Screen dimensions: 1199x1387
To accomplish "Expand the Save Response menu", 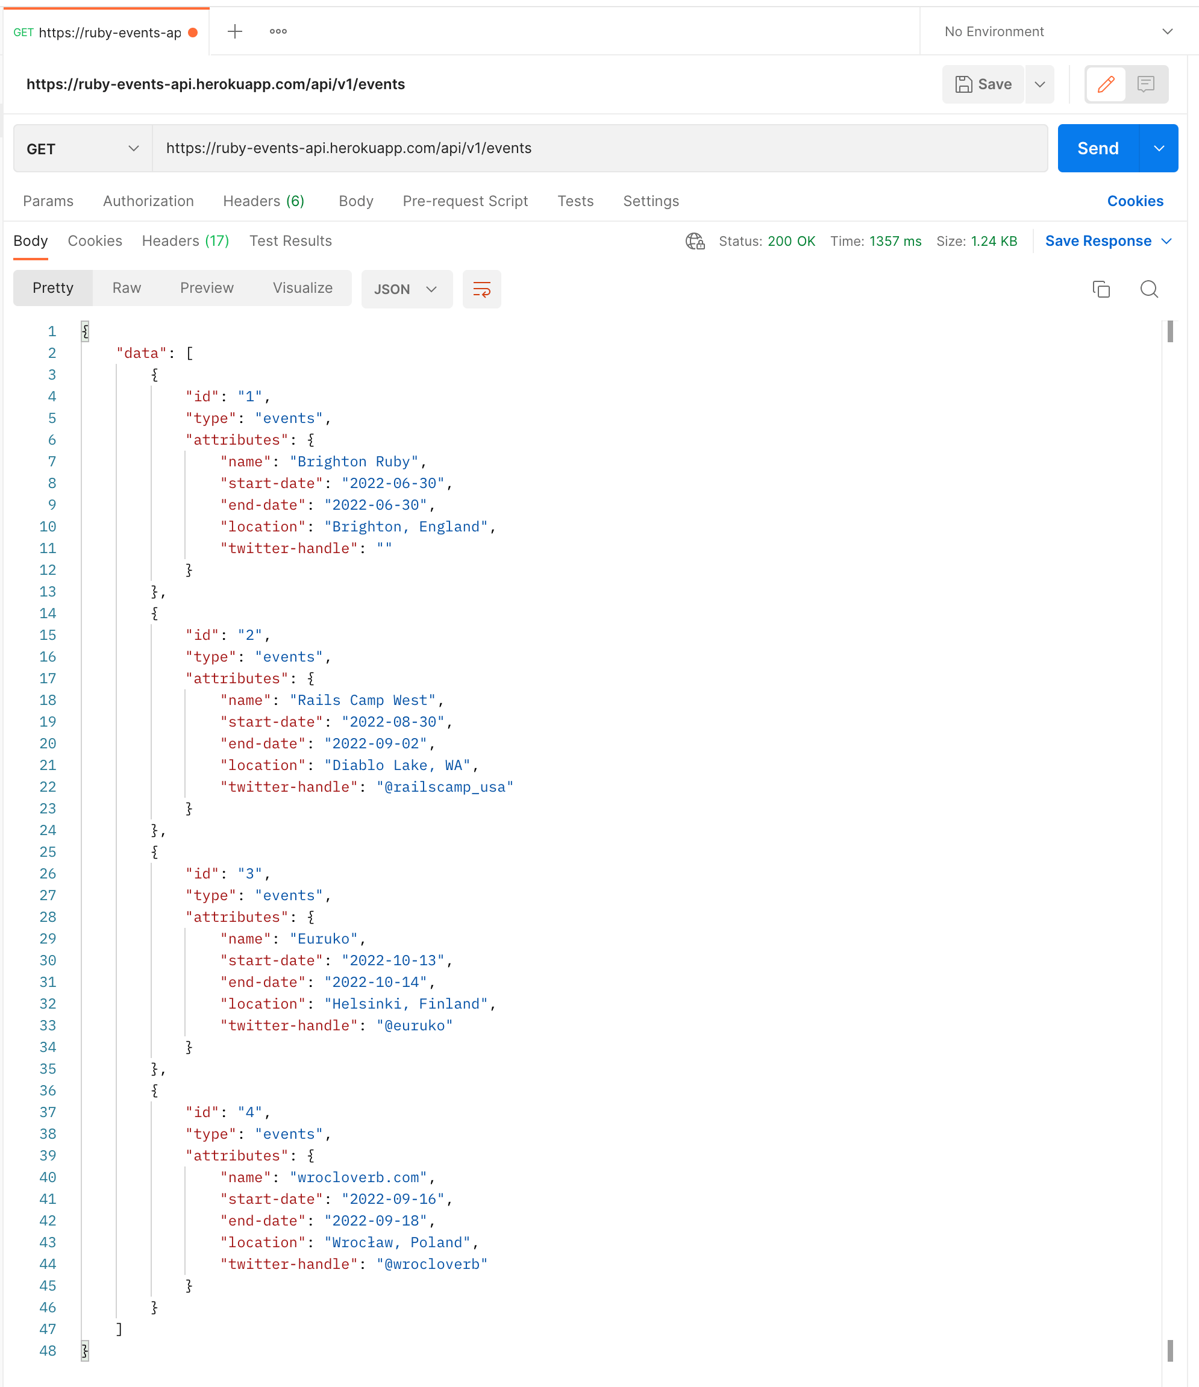I will (x=1109, y=241).
